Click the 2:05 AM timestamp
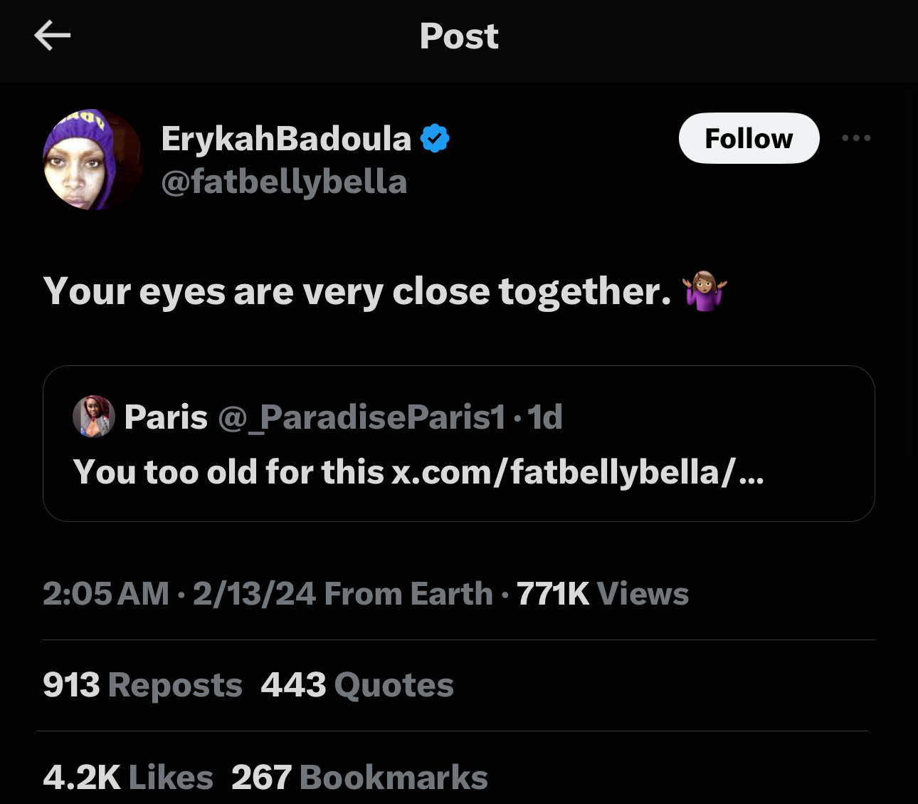 pos(105,592)
